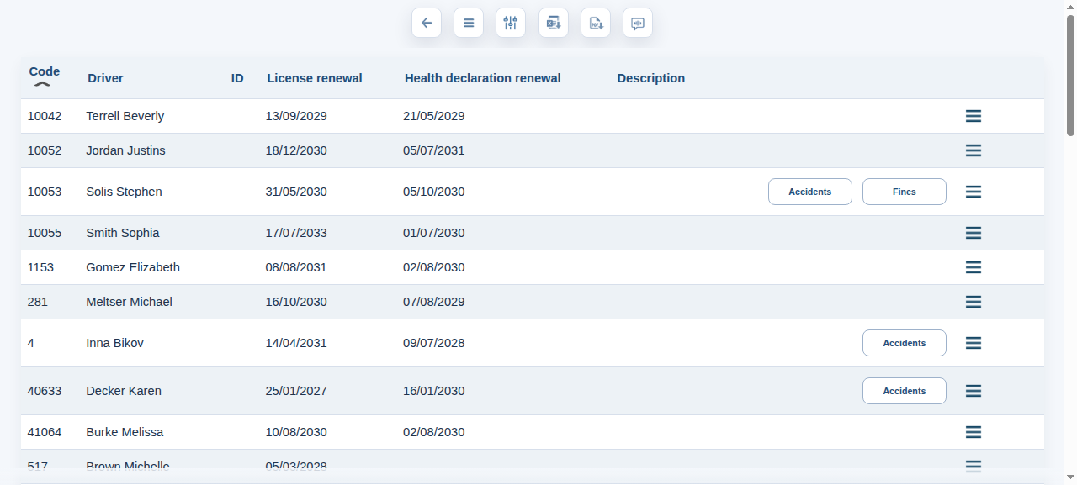Viewport: 1077px width, 485px height.
Task: Click health declaration date 01/07/2030
Action: [x=434, y=233]
